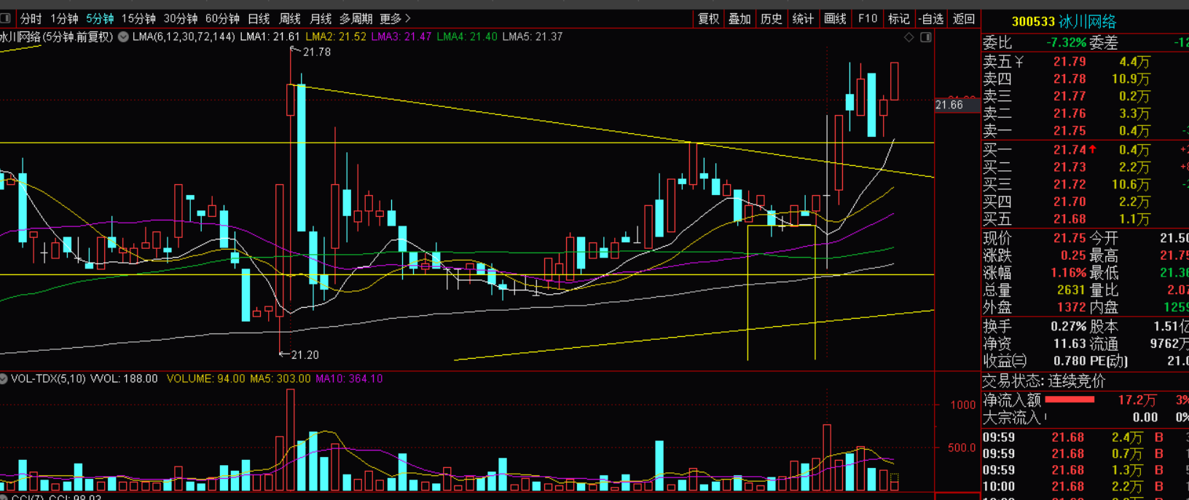The width and height of the screenshot is (1189, 500).
Task: Click the green LMA4: 21.40 legend value
Action: click(467, 36)
